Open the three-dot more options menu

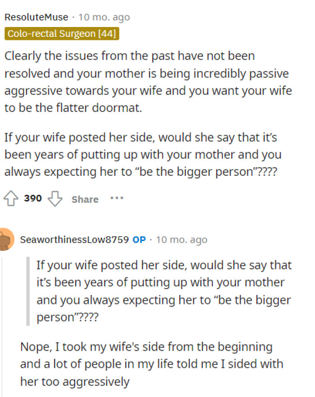click(117, 198)
